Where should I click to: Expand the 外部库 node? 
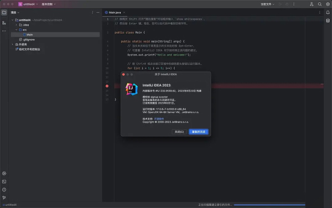[13, 44]
